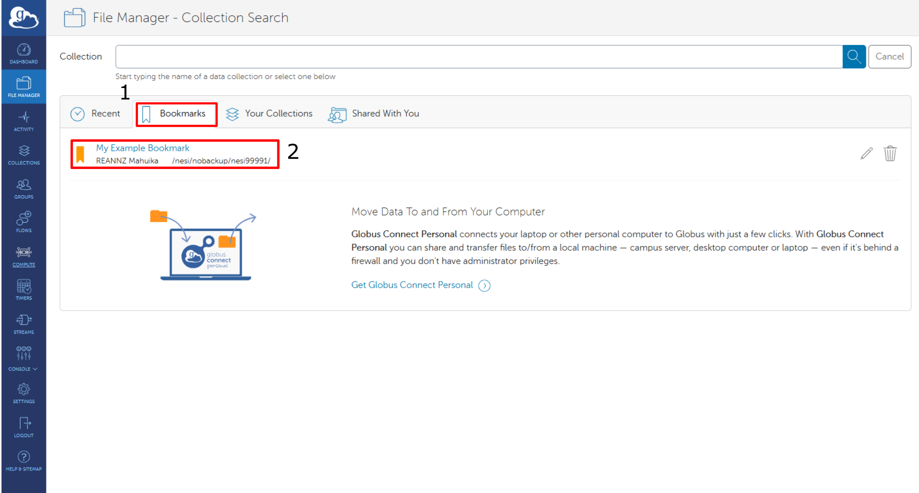919x493 pixels.
Task: Focus the Collection search input field
Action: pos(479,56)
